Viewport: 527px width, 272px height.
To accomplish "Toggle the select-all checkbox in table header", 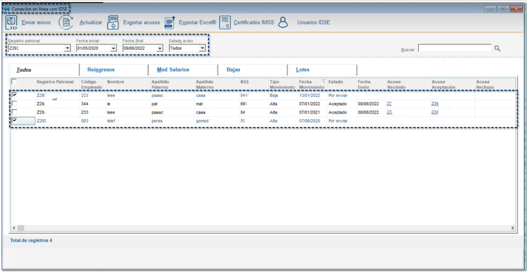I will click(x=14, y=82).
